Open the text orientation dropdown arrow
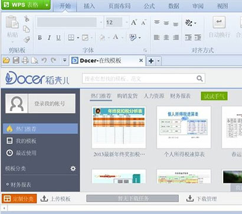 coord(195,23)
